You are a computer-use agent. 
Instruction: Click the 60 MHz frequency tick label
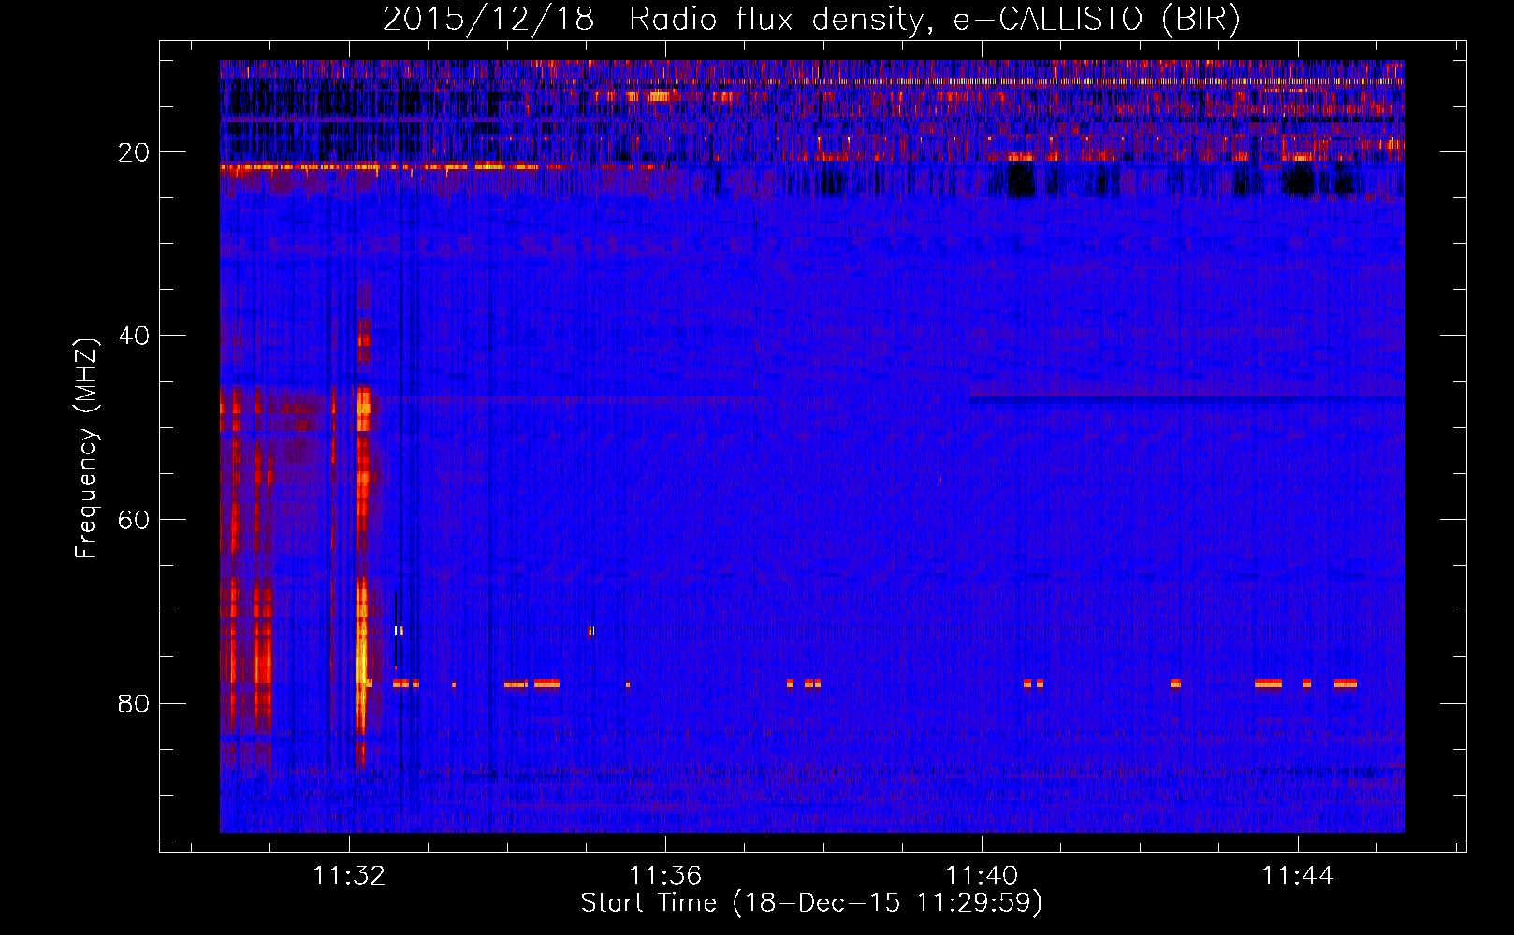click(135, 520)
